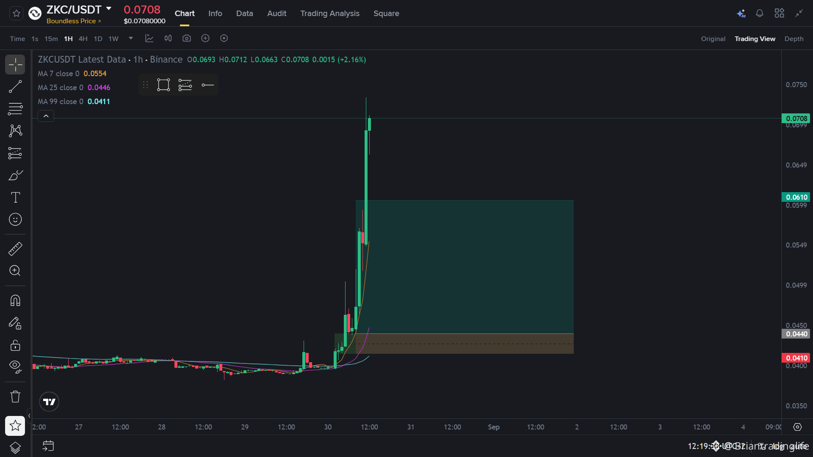The width and height of the screenshot is (813, 457).
Task: Change candlestick chart style icon
Action: [x=168, y=39]
